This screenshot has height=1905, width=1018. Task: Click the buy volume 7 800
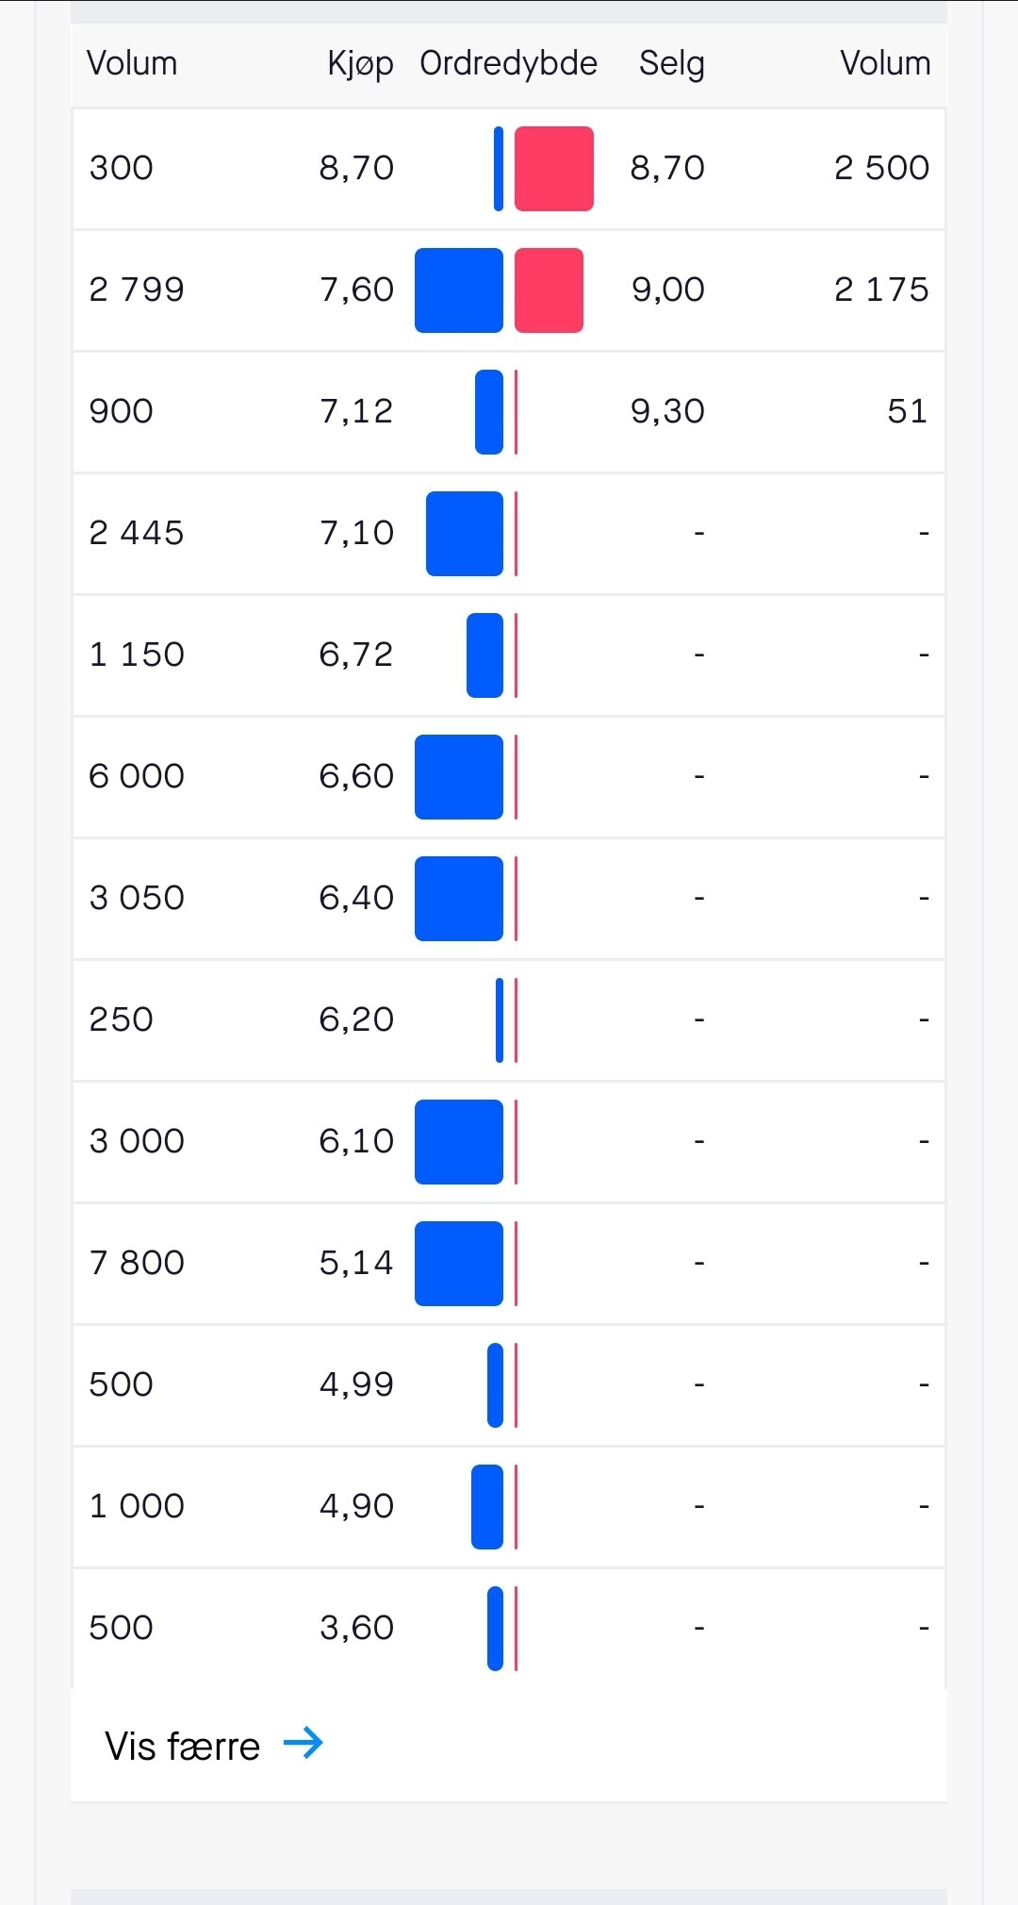[137, 1263]
